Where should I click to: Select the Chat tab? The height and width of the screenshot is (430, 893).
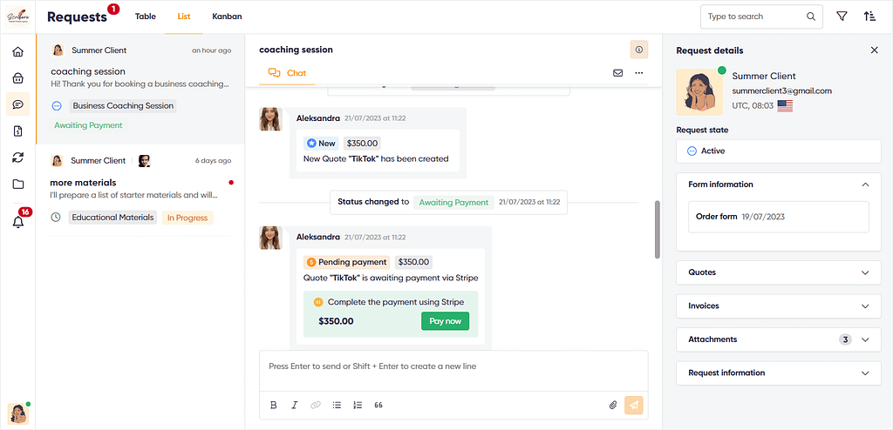click(287, 73)
